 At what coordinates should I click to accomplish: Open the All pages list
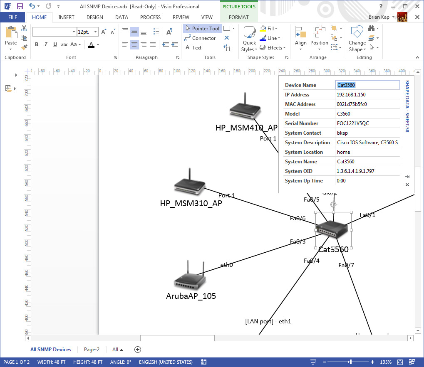(118, 350)
